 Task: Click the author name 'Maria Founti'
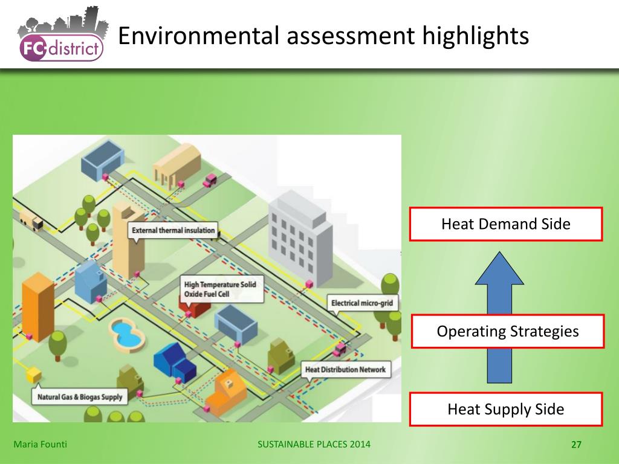[x=41, y=444]
